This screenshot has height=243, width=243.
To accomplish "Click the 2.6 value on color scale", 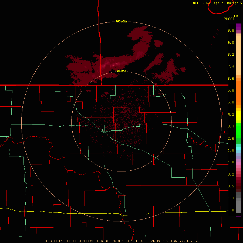I will (231, 139).
